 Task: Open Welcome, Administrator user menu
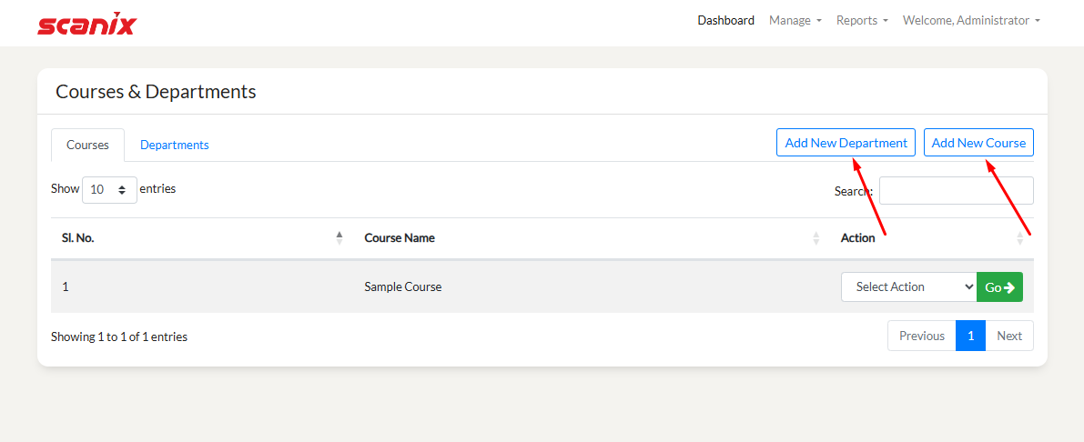(971, 20)
